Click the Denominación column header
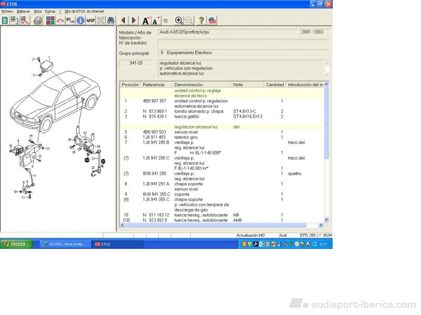The width and height of the screenshot is (421, 315). click(x=201, y=85)
